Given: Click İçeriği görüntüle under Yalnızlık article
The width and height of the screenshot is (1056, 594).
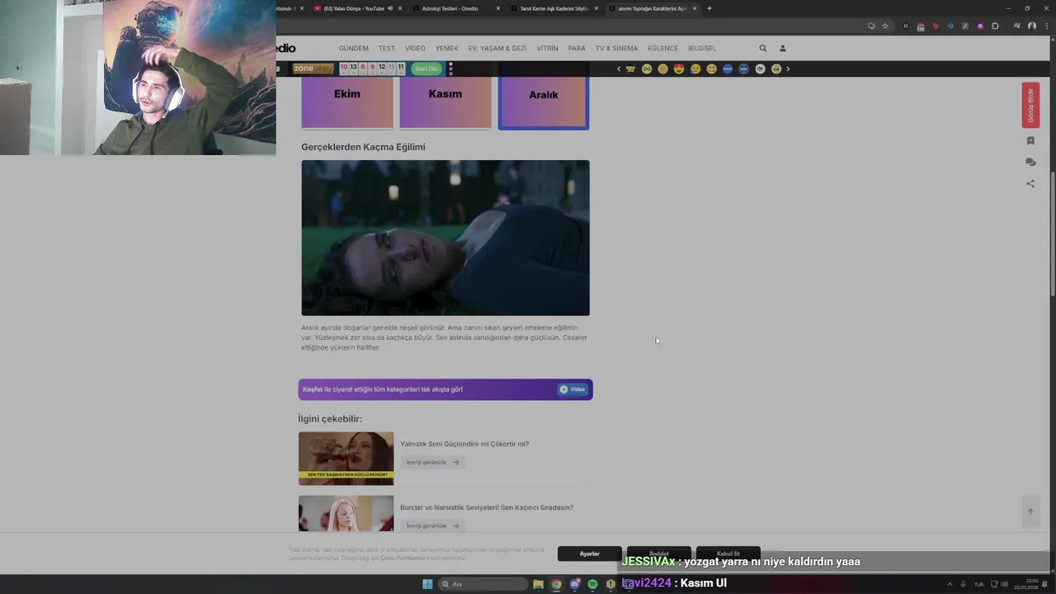Looking at the screenshot, I should coord(432,462).
